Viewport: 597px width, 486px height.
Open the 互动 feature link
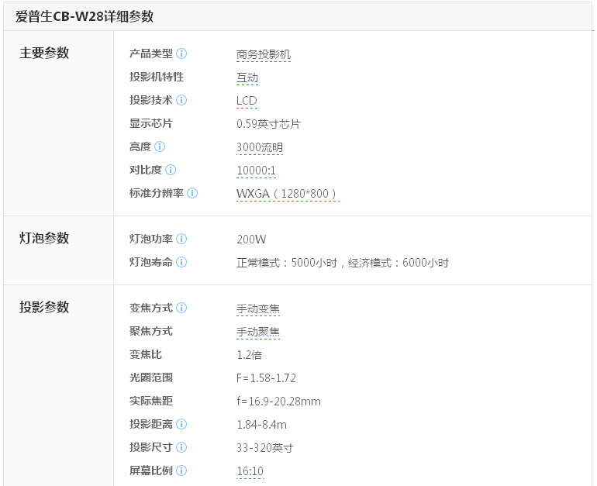247,78
